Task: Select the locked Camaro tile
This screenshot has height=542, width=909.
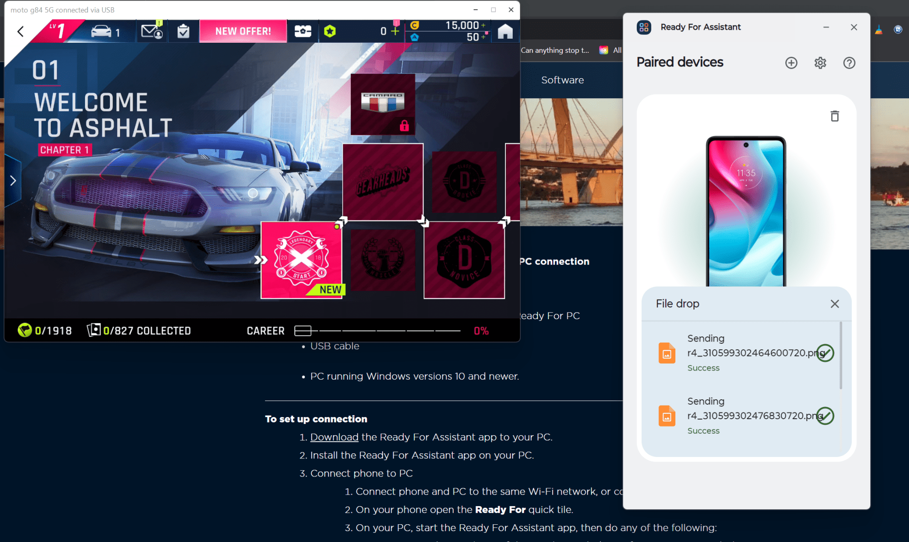Action: click(x=383, y=105)
